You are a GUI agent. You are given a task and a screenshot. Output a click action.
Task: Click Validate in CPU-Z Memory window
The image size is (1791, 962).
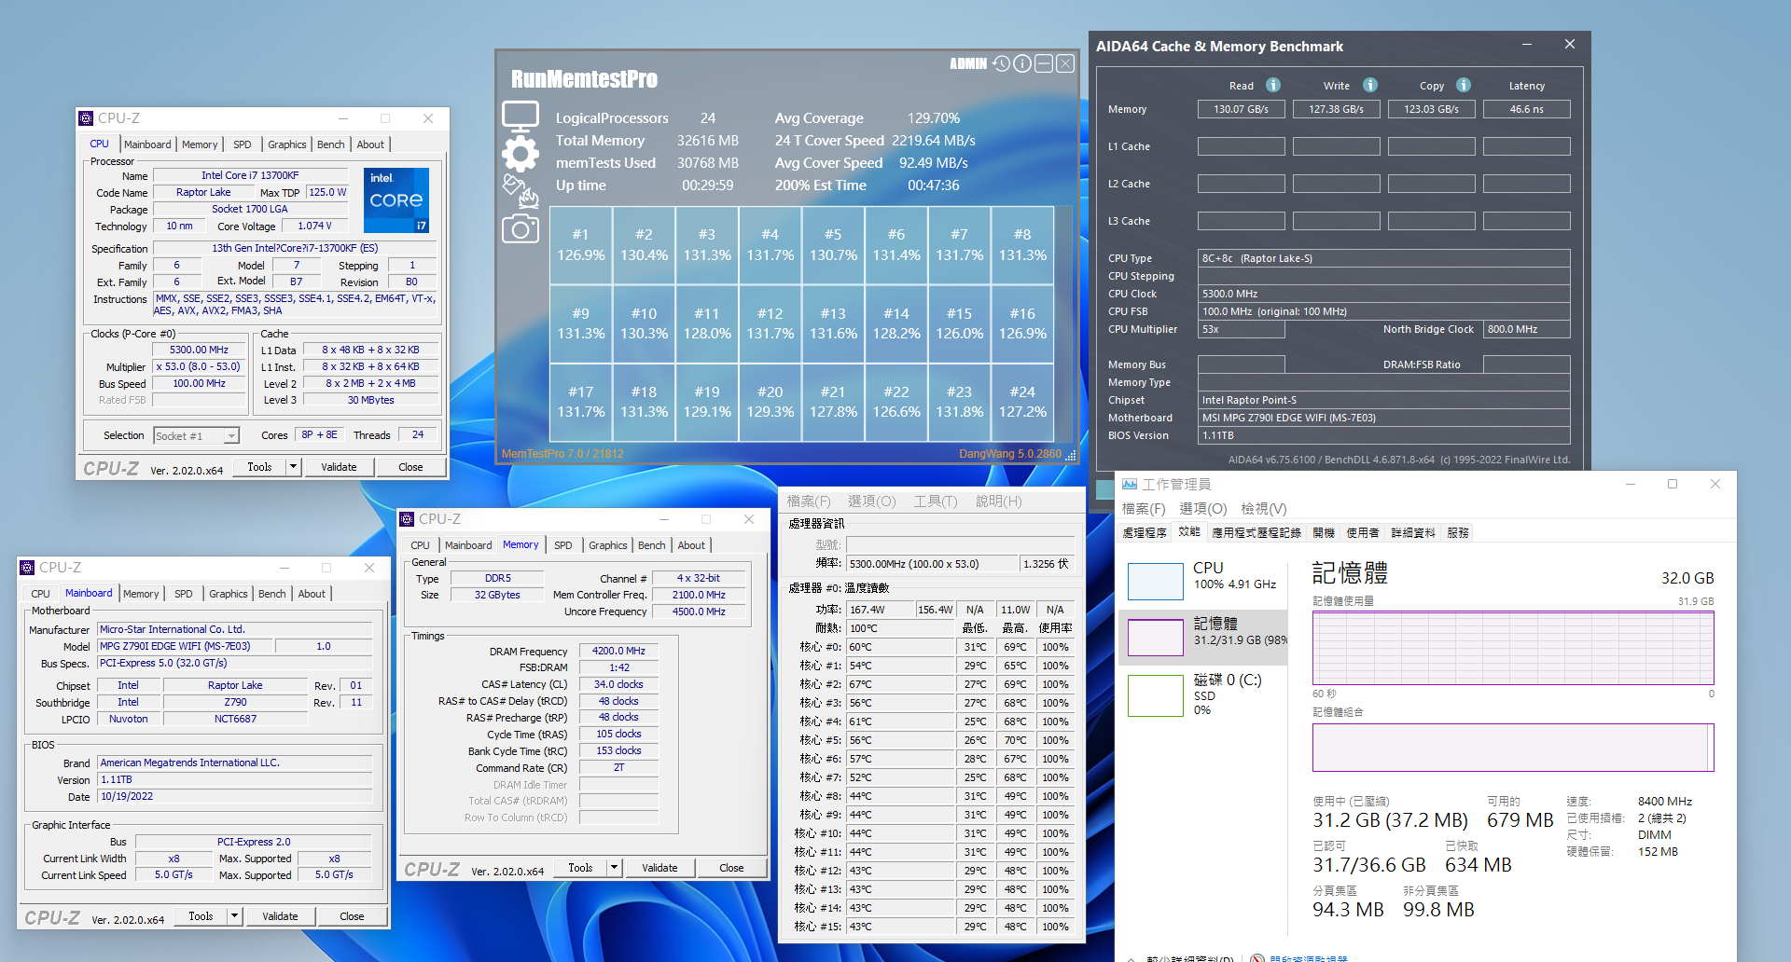point(659,868)
